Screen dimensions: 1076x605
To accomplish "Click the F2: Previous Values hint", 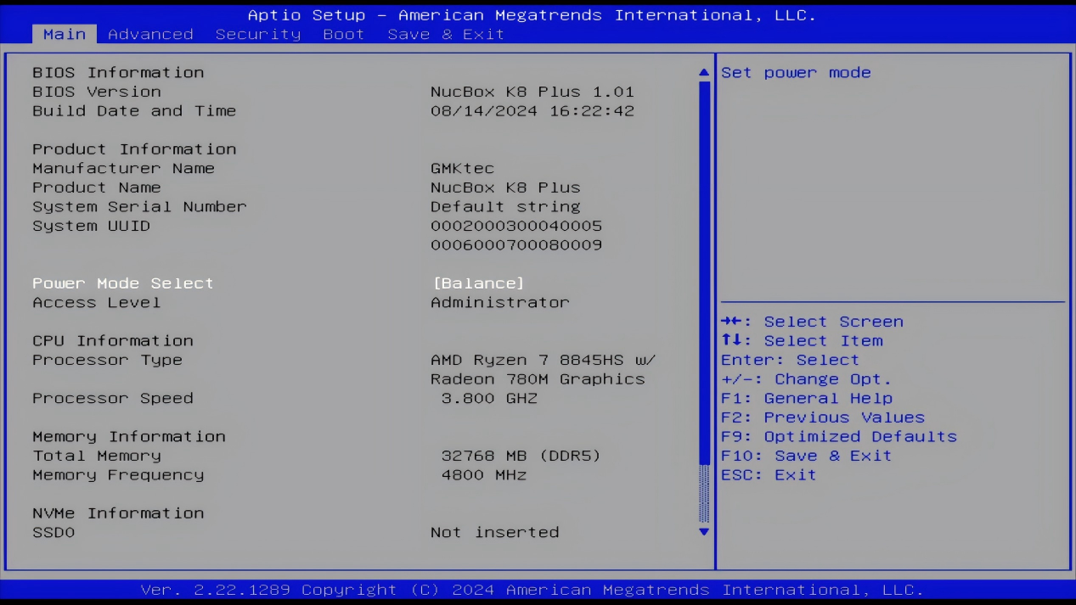I will click(822, 417).
